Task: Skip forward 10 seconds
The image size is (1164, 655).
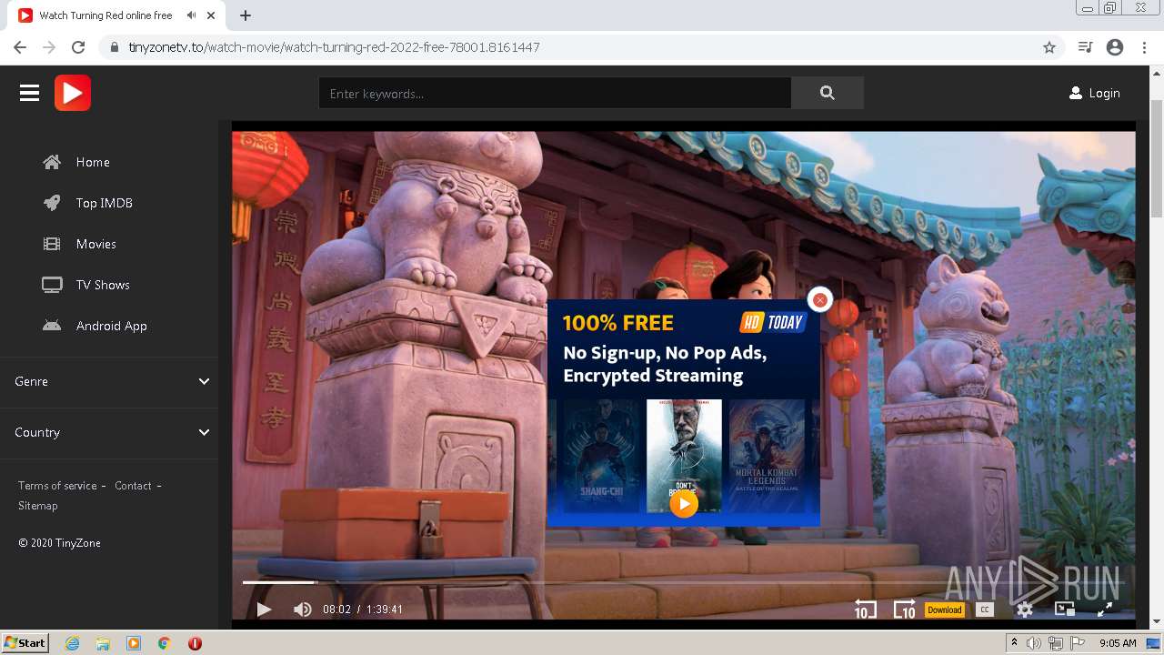Action: [x=905, y=610]
